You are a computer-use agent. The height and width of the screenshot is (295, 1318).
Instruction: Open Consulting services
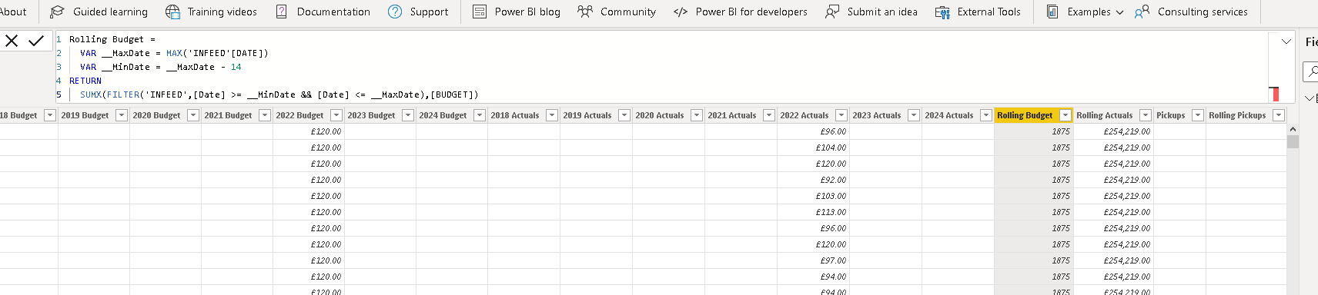(x=1191, y=12)
